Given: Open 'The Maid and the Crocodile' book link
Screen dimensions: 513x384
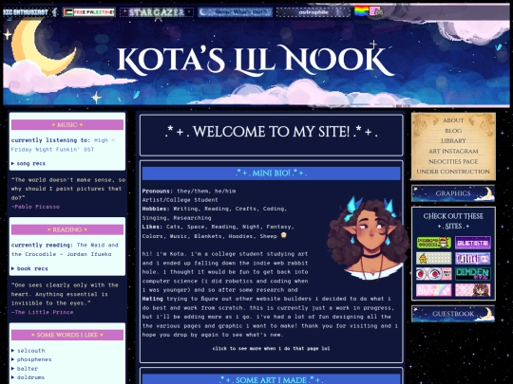Looking at the screenshot, I should (65, 249).
